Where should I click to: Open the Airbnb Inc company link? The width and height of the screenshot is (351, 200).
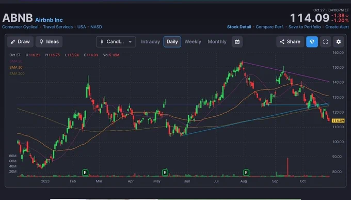click(49, 20)
